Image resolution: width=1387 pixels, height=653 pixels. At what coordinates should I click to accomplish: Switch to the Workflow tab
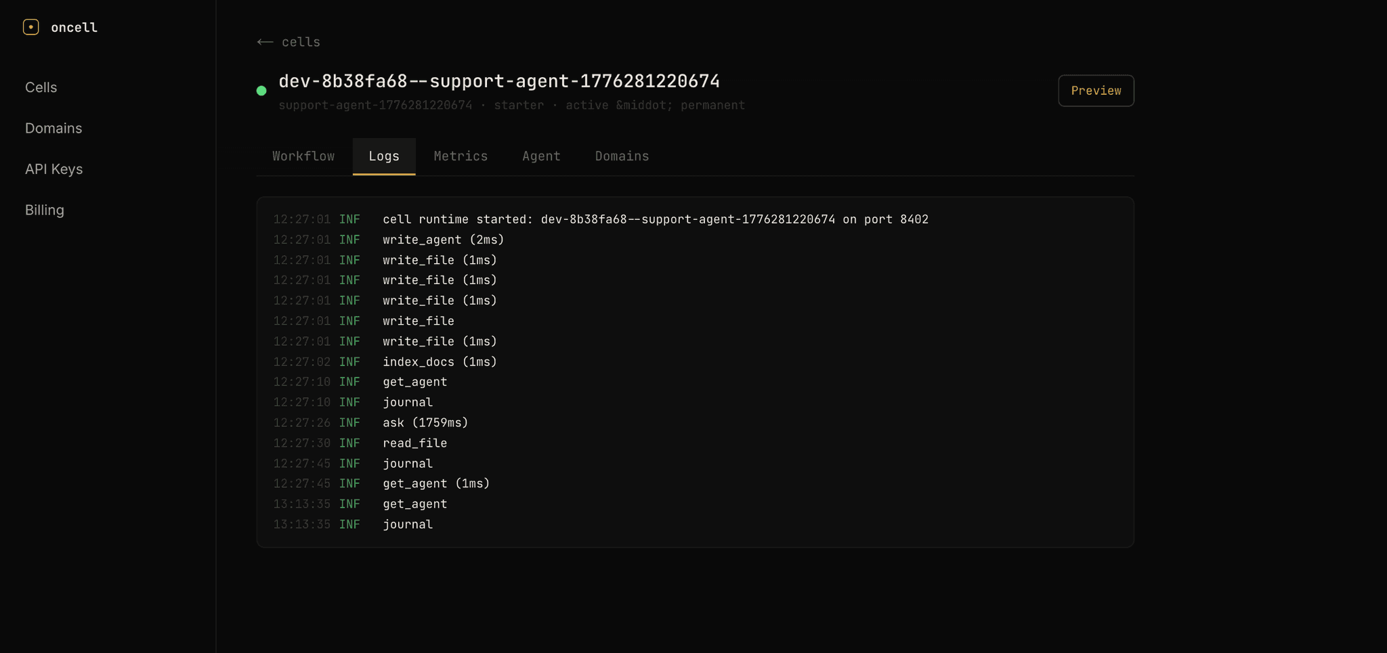pos(303,156)
